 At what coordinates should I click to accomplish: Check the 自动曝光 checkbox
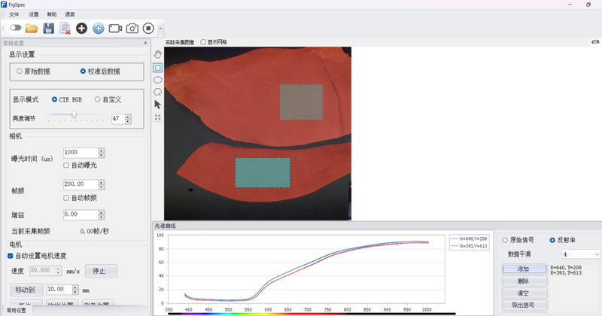click(67, 165)
